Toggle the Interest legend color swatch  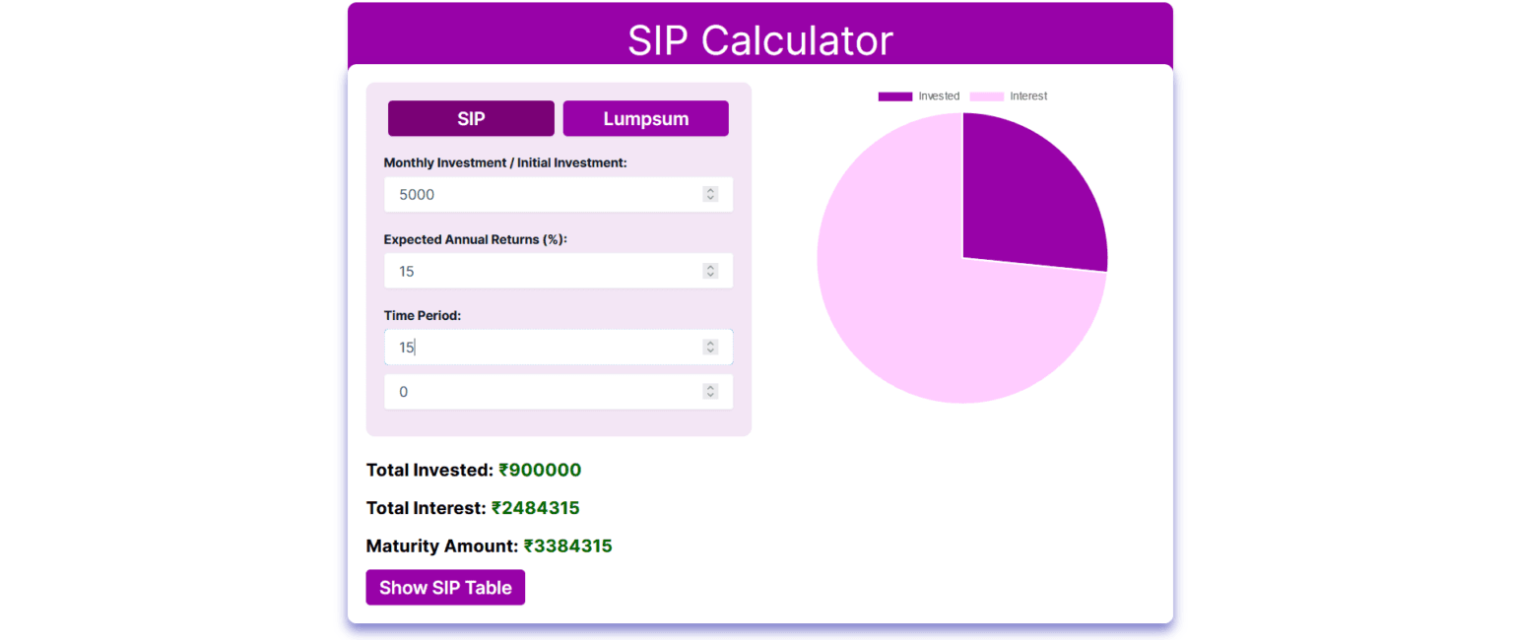pos(987,96)
